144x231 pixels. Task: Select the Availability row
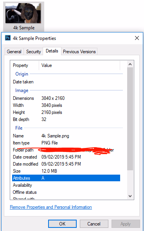pos(66,185)
